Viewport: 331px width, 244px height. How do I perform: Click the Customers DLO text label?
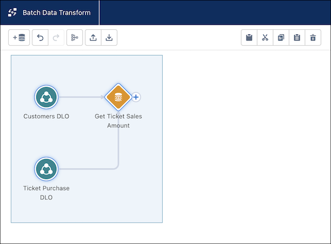click(46, 117)
